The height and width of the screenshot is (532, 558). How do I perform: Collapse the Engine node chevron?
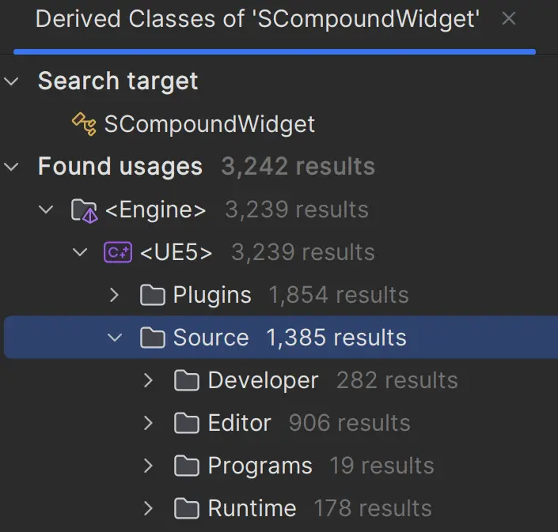(47, 210)
